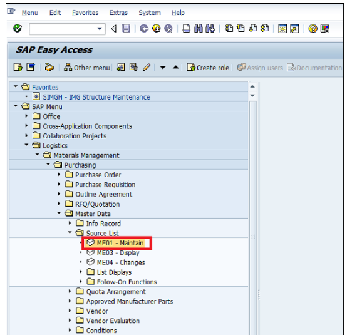Collapse the Source List folder
Screen dimensions: 347x335
coord(70,232)
